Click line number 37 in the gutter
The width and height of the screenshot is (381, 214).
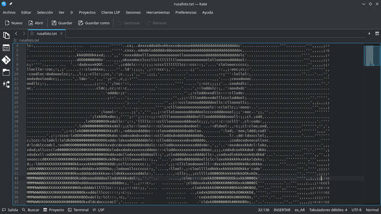pyautogui.click(x=16, y=202)
